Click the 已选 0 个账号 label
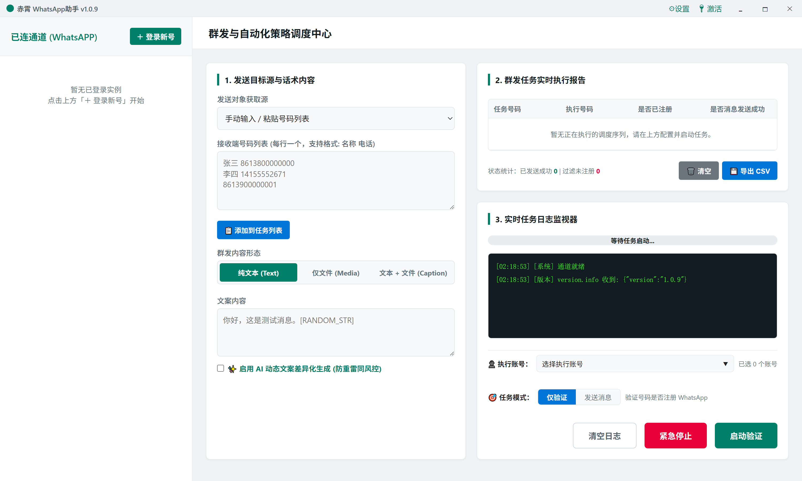Screen dimensions: 802x481 point(758,364)
